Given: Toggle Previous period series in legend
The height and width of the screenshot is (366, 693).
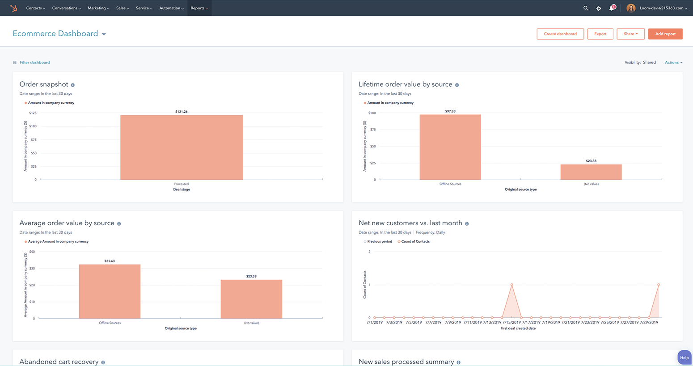Looking at the screenshot, I should pyautogui.click(x=379, y=241).
